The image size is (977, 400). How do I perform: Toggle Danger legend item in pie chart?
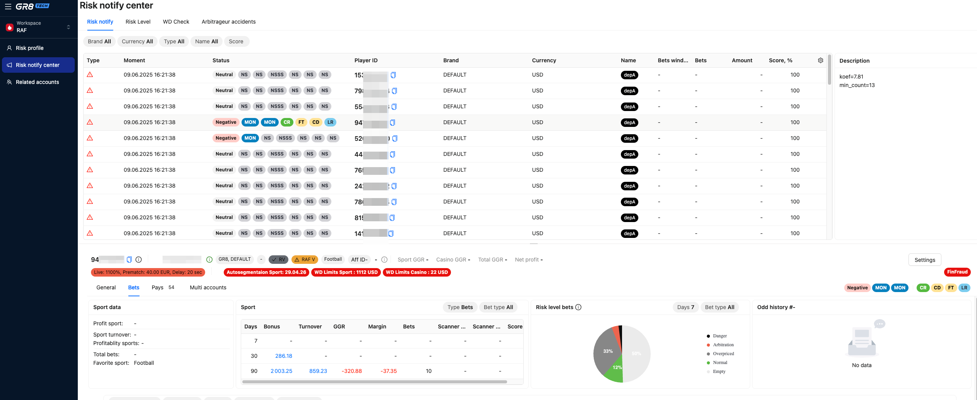tap(720, 336)
